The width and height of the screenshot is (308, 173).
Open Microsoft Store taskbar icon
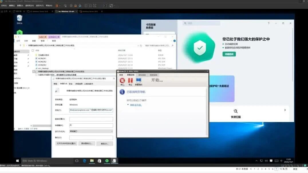coord(99,161)
